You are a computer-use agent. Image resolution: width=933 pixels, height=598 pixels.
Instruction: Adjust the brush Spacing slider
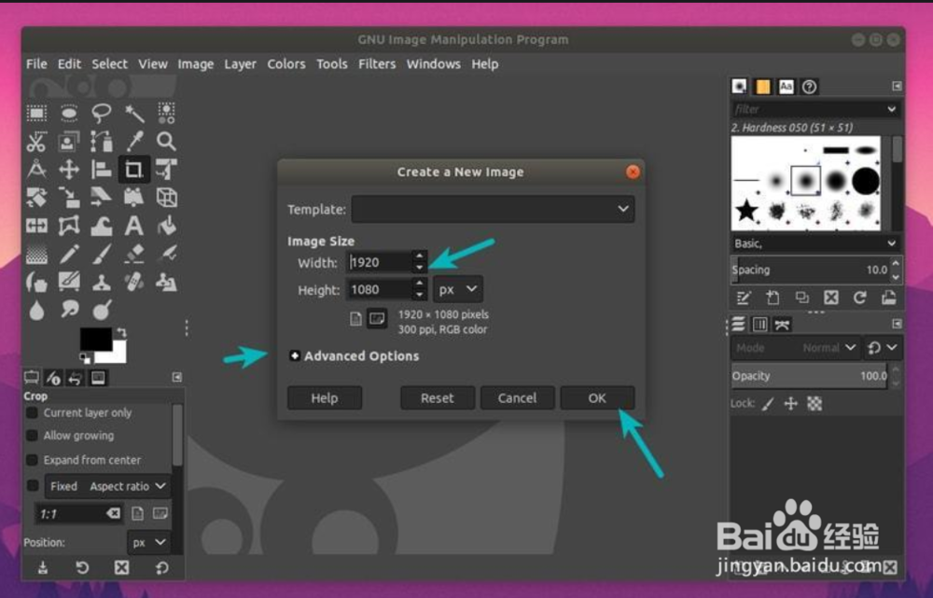click(810, 270)
